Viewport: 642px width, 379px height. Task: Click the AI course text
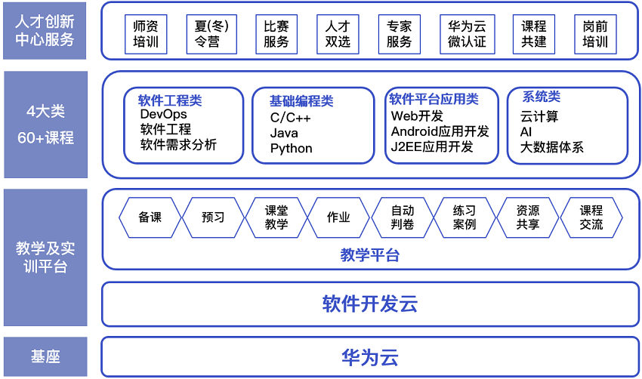pos(526,132)
